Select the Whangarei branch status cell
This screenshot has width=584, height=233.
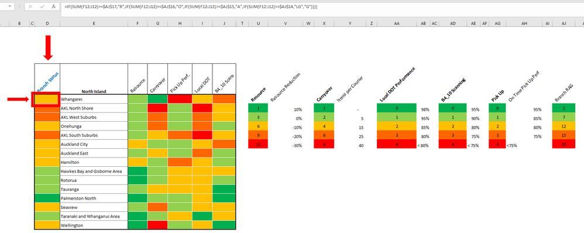(x=47, y=100)
